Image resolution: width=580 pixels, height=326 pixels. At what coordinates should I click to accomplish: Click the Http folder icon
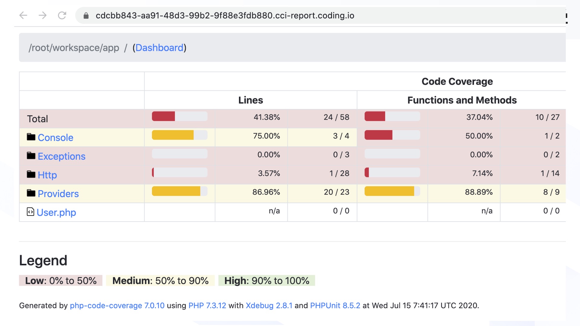[31, 174]
